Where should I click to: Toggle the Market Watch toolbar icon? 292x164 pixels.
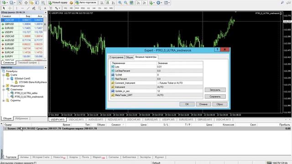tap(20, 3)
